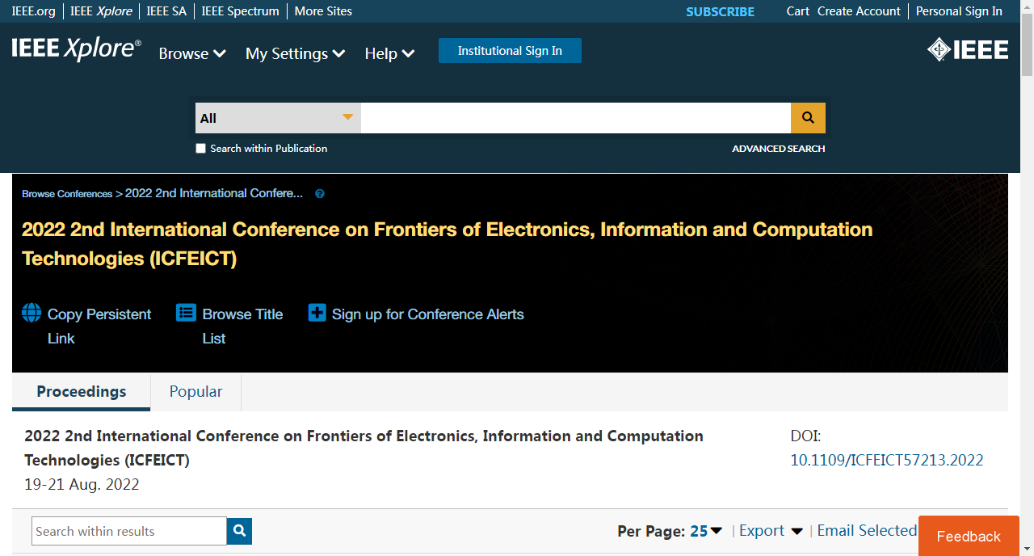1034x556 pixels.
Task: Click the IEEE Xplore logo
Action: tap(76, 49)
